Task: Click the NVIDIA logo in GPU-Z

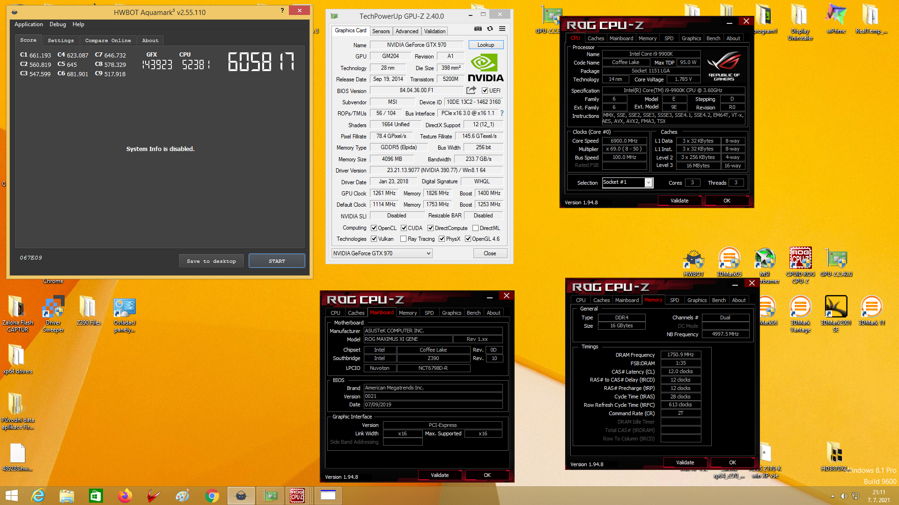Action: [486, 68]
